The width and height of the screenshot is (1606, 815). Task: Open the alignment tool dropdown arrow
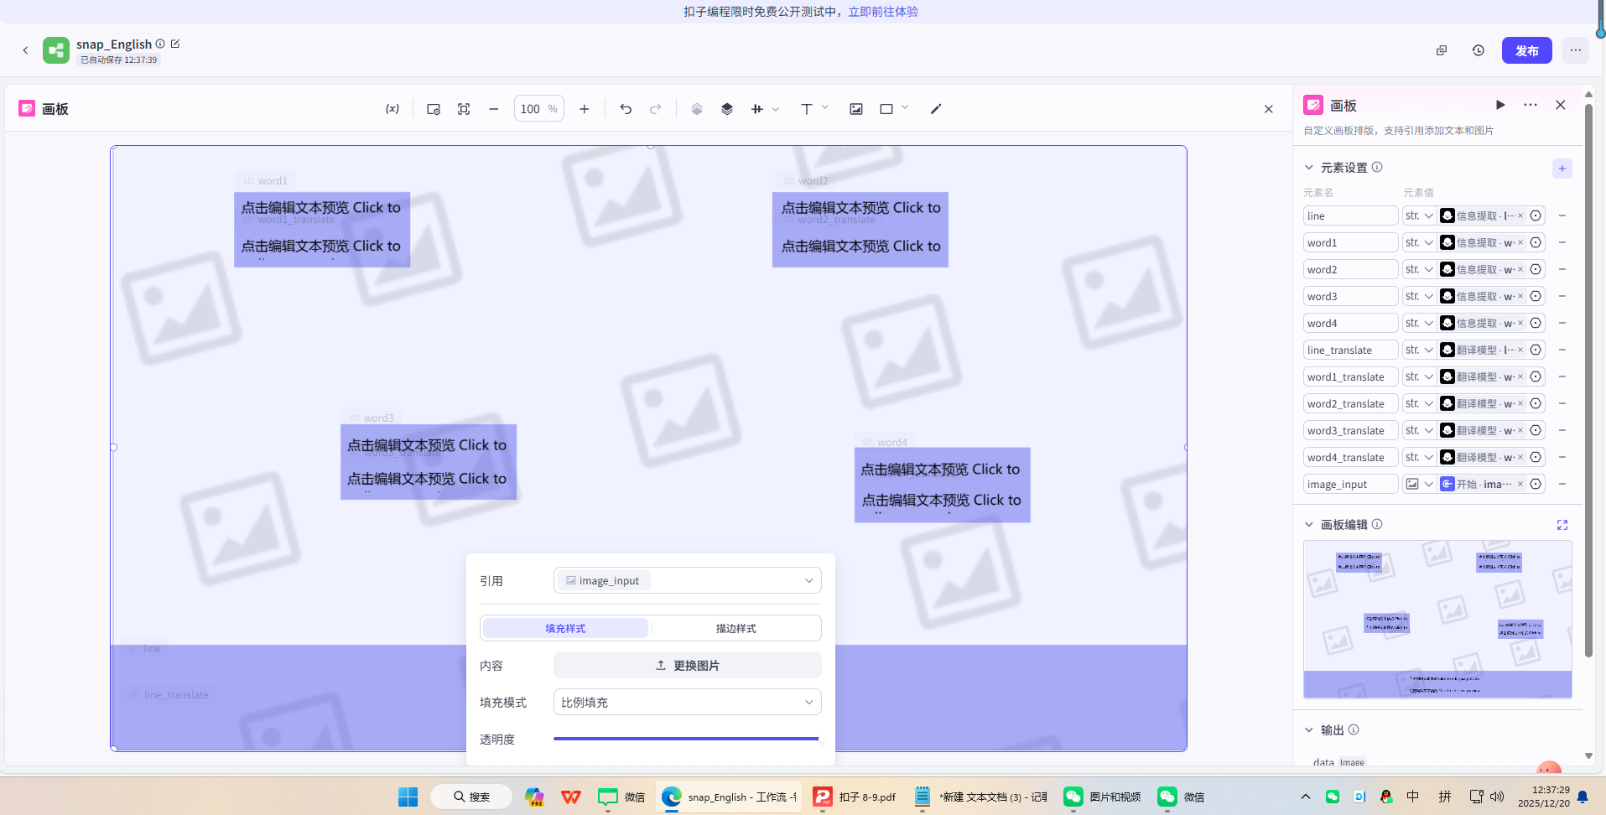[x=776, y=109]
